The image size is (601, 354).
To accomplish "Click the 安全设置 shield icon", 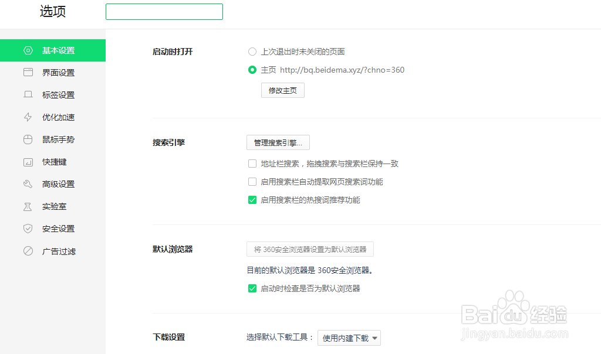I will 28,229.
